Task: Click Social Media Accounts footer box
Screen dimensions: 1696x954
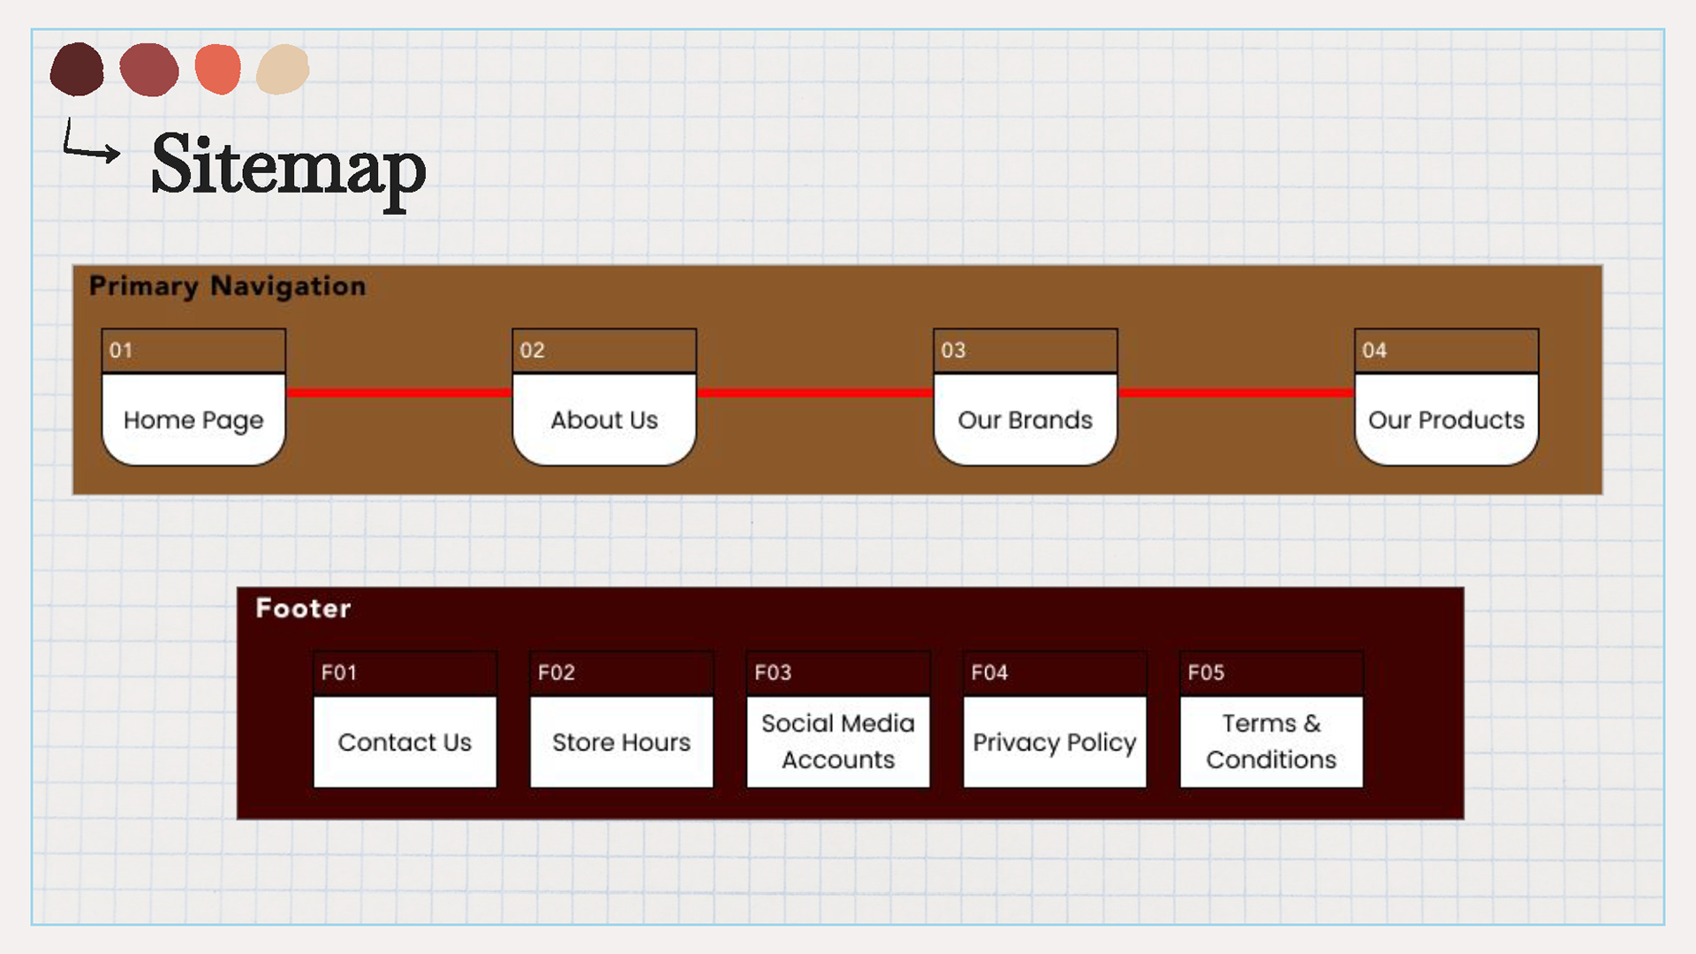Action: click(837, 742)
